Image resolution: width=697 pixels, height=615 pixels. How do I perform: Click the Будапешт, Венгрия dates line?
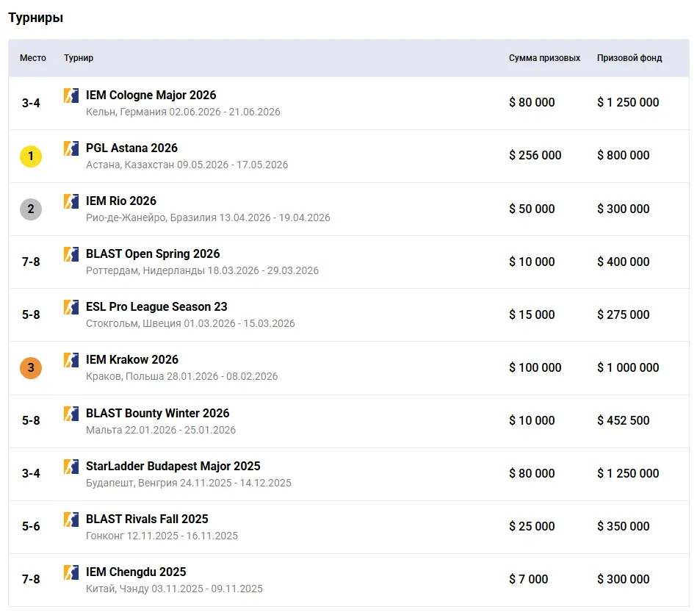(189, 483)
